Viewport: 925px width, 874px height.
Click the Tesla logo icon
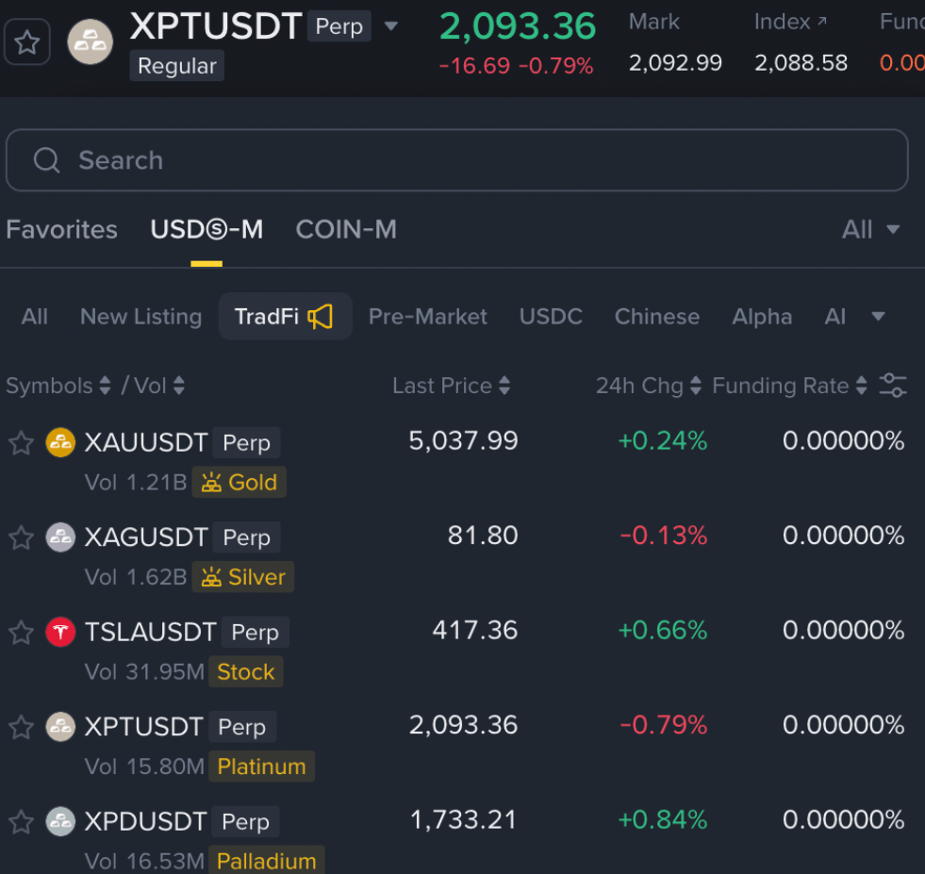click(60, 632)
